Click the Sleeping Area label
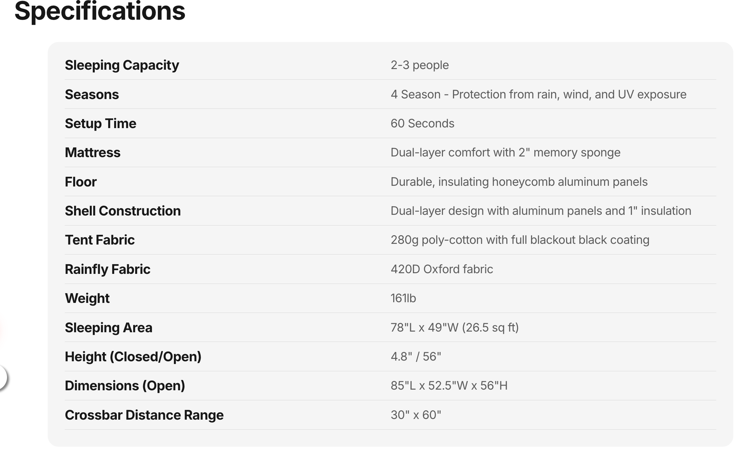 [108, 328]
